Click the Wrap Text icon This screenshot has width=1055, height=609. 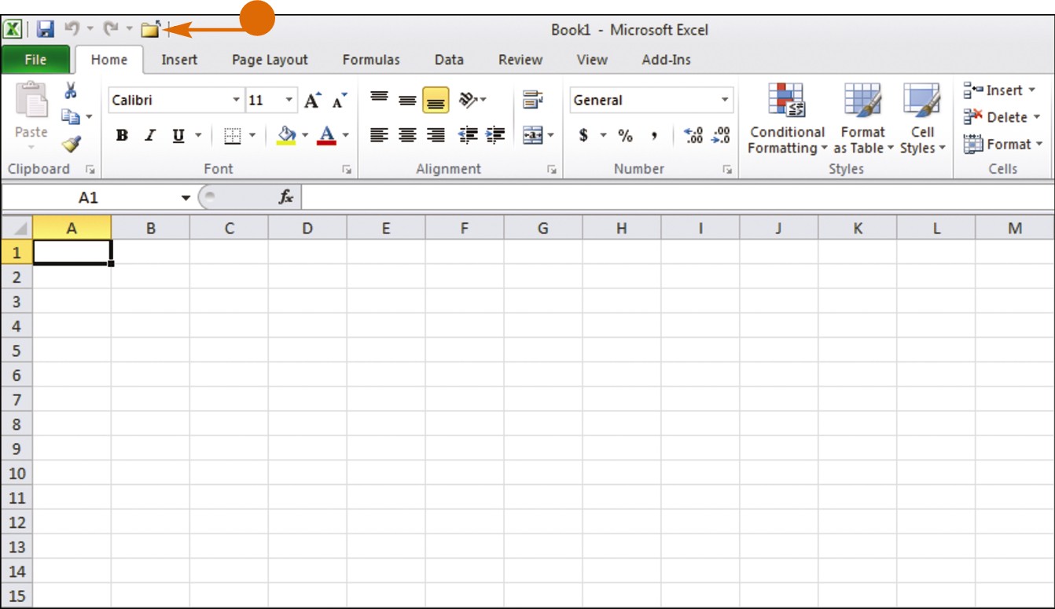click(532, 100)
